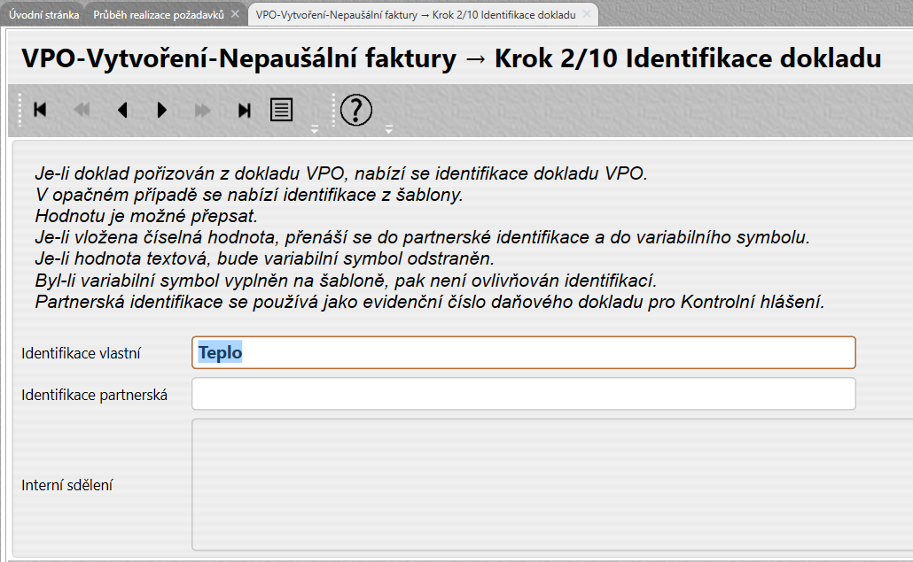Screen dimensions: 913x562
Task: Switch to the Úvodní stránka tab
Action: (43, 15)
